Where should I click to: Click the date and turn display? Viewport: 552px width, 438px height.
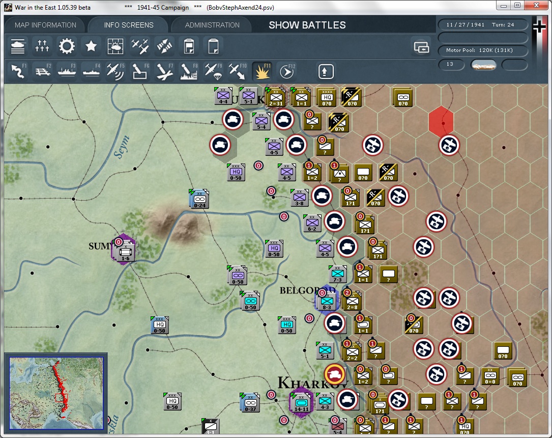[483, 24]
